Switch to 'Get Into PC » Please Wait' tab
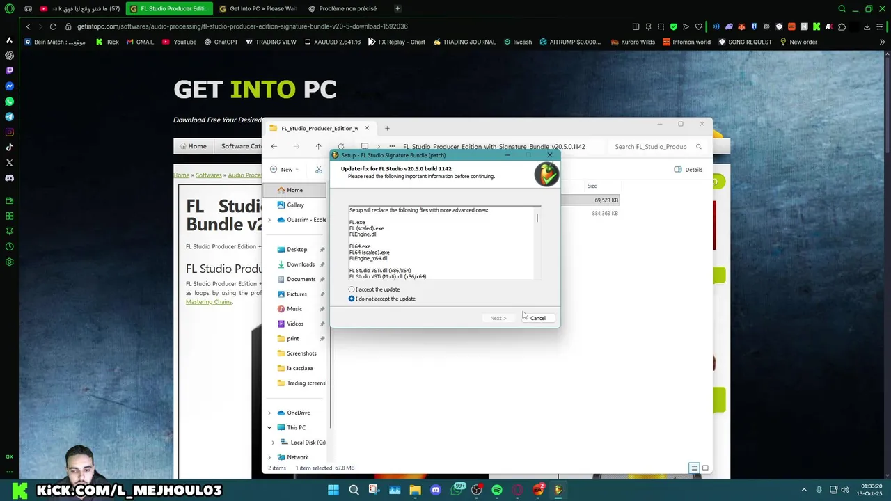Viewport: 891px width, 501px height. pos(258,9)
